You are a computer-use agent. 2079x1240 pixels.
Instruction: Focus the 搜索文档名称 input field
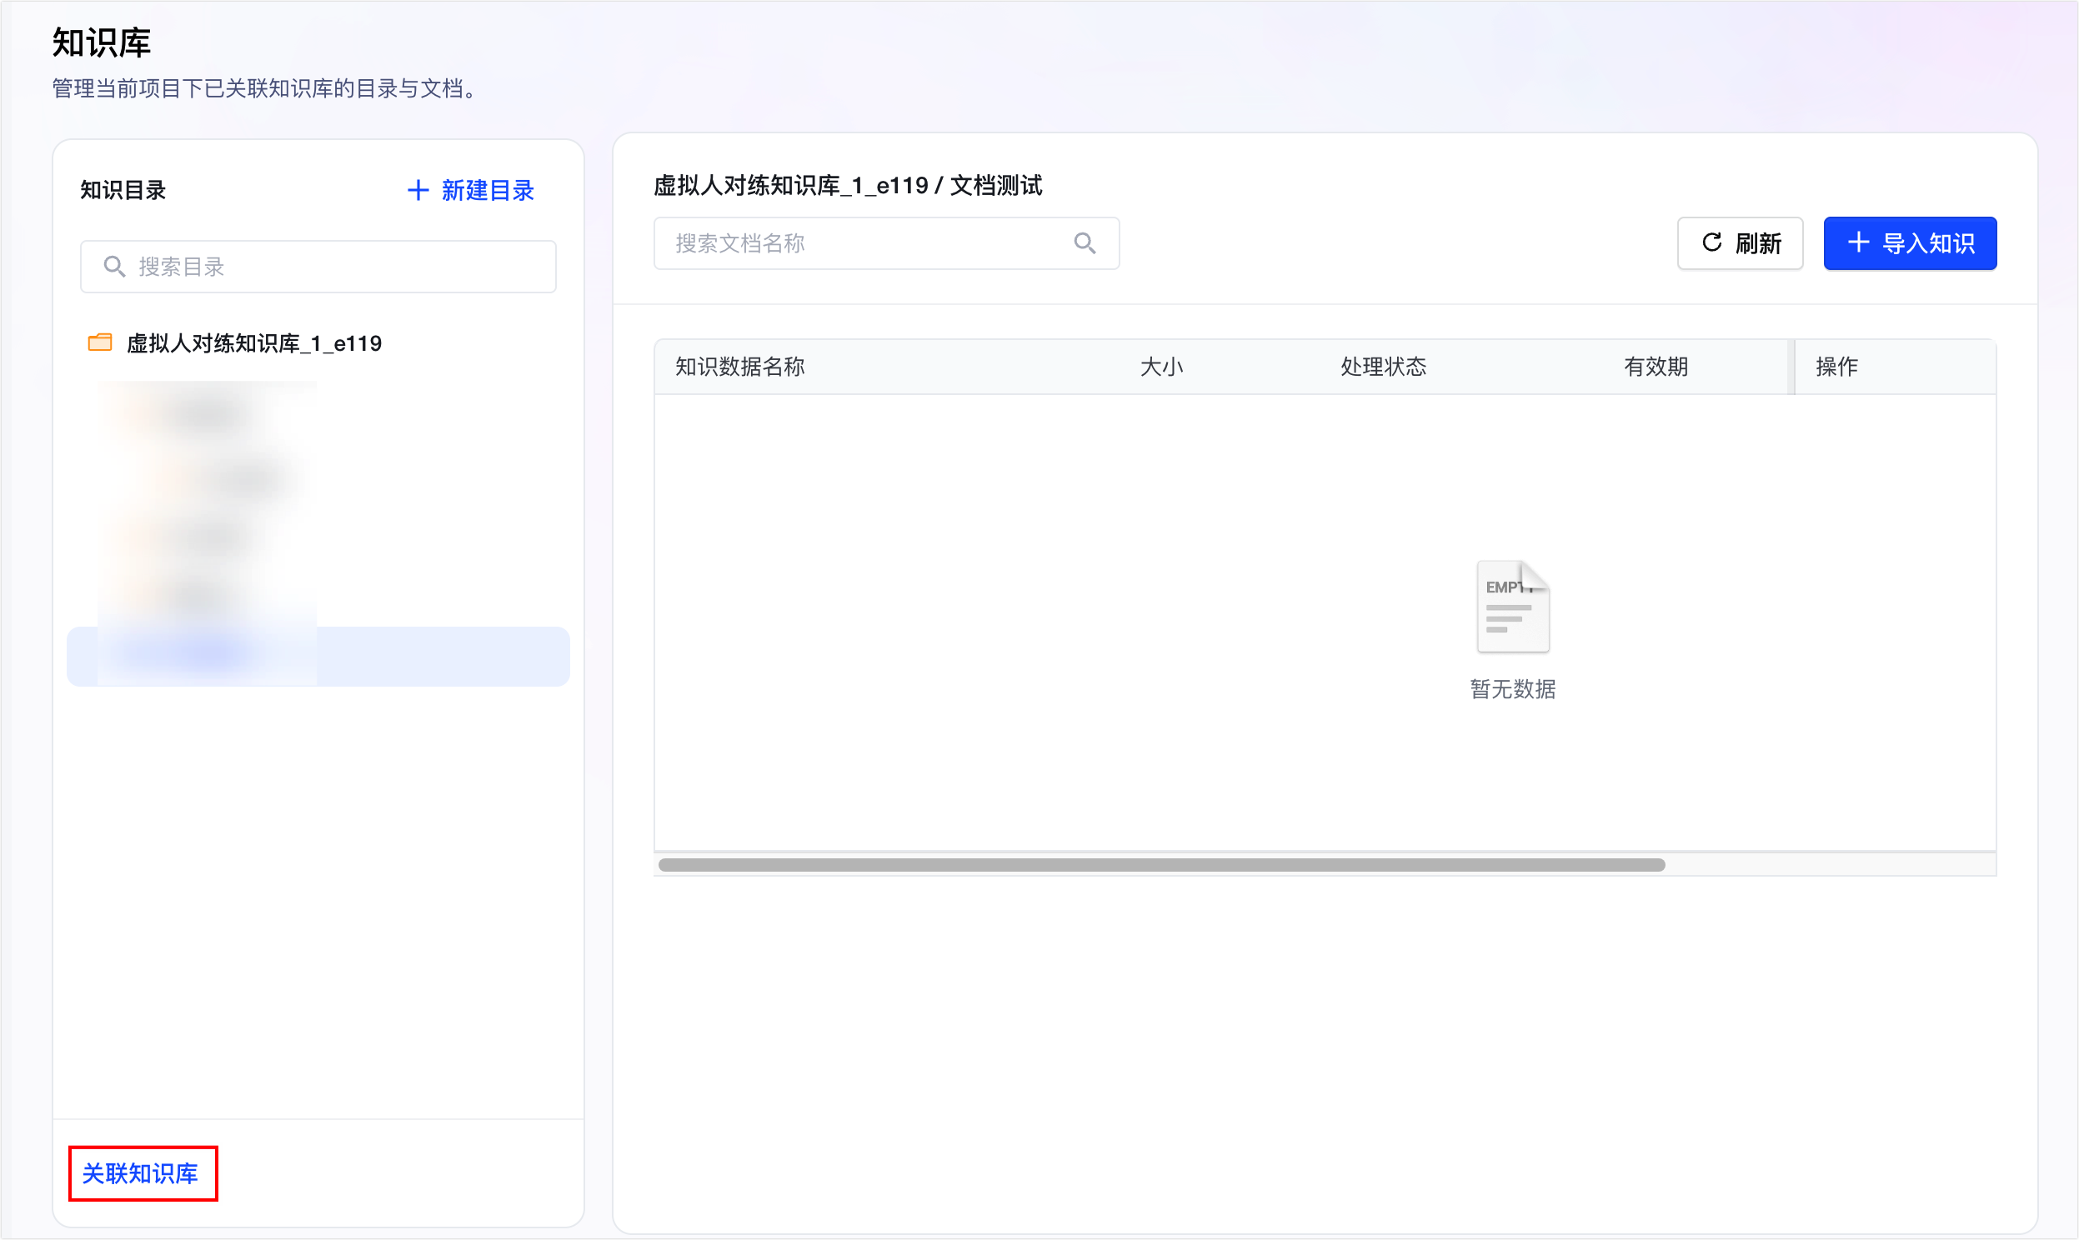(x=887, y=243)
